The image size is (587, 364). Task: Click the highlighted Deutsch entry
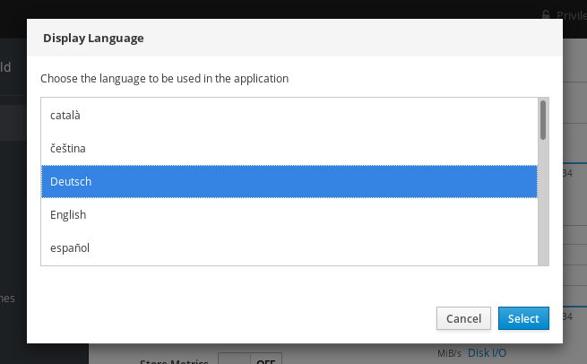[x=289, y=181]
